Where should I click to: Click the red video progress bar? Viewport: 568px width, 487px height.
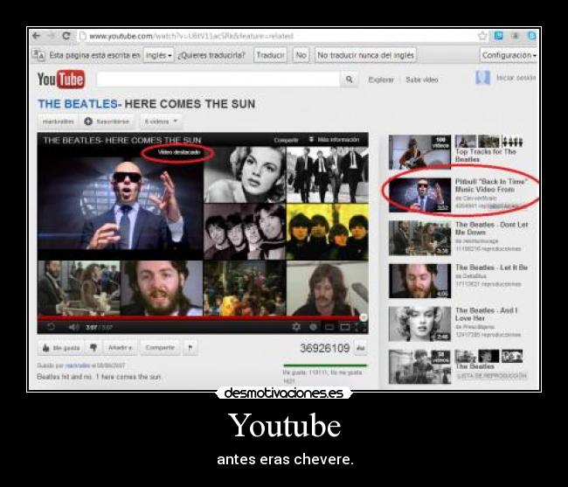click(199, 317)
